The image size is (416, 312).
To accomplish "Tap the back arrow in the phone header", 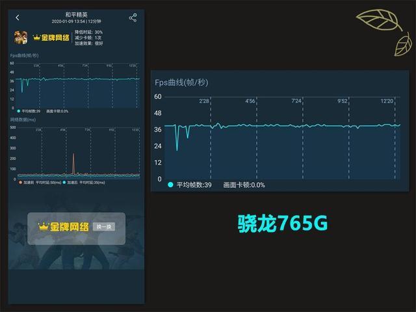I will pyautogui.click(x=18, y=18).
